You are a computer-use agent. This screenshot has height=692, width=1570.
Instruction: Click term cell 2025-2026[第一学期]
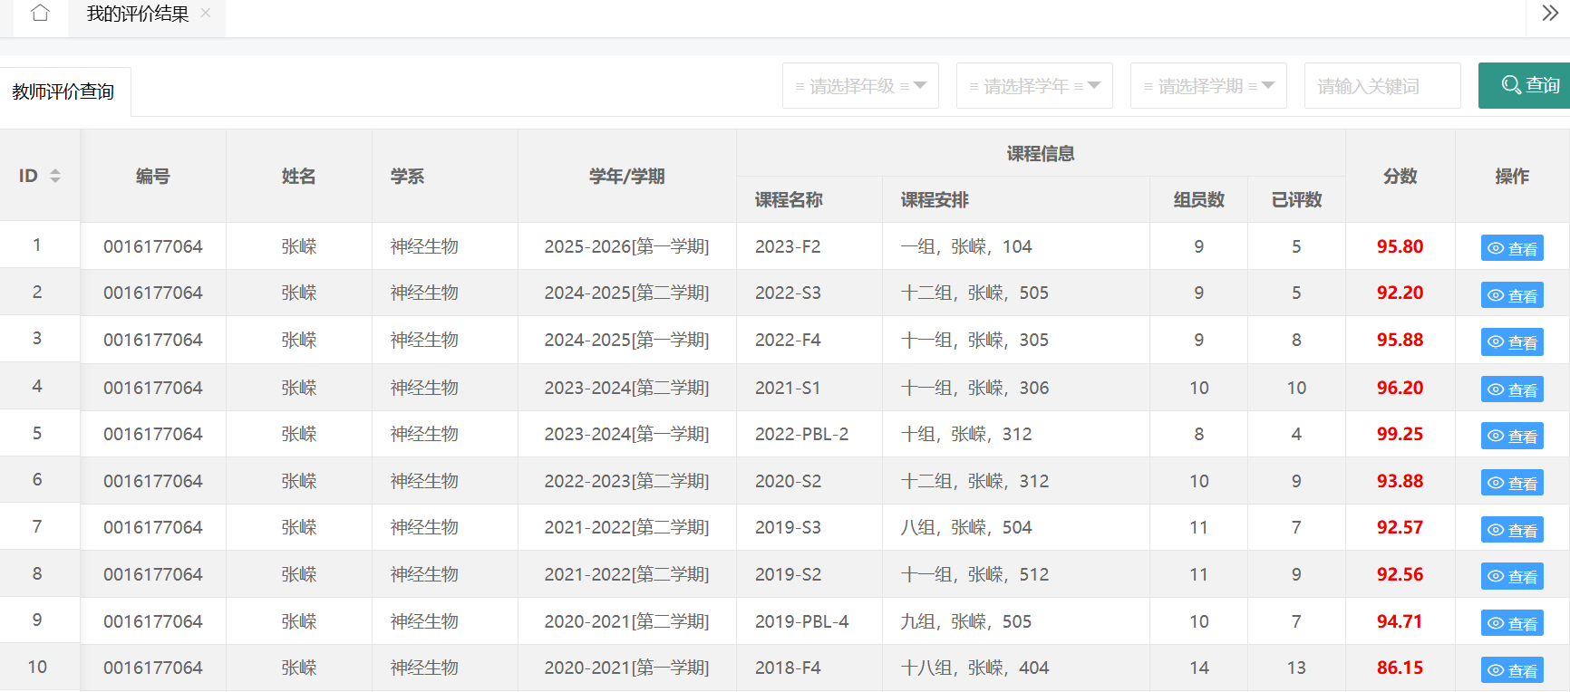pos(627,246)
